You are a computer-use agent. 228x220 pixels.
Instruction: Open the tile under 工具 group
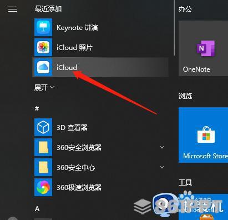[x=203, y=207]
